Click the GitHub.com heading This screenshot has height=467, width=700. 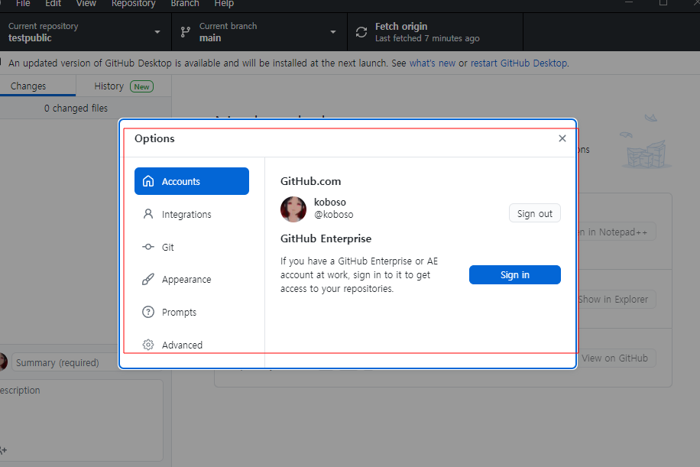(311, 181)
